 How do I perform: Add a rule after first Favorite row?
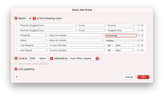[x=142, y=25]
